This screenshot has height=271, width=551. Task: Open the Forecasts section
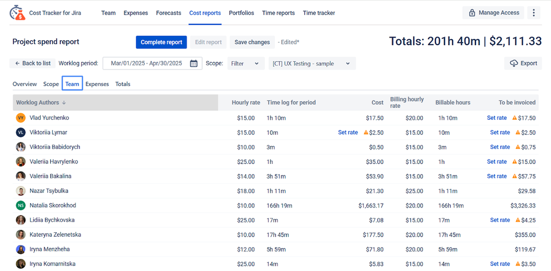[169, 13]
